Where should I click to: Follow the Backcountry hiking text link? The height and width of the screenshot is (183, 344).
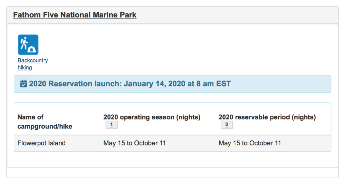click(32, 61)
